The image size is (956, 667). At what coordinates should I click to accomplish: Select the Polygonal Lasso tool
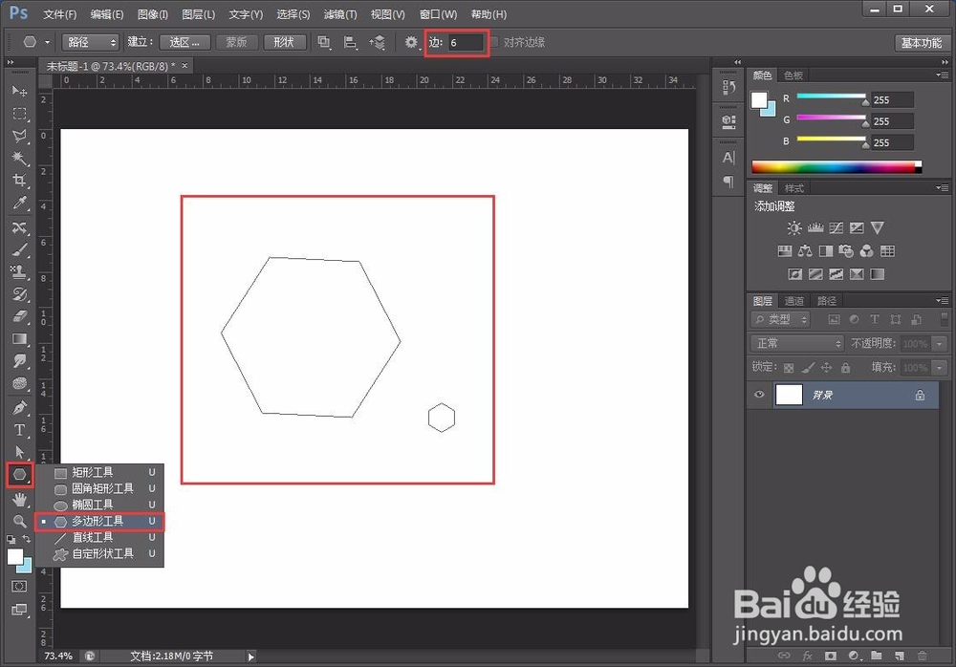(19, 136)
